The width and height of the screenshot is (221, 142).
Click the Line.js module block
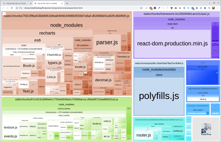tap(51, 77)
